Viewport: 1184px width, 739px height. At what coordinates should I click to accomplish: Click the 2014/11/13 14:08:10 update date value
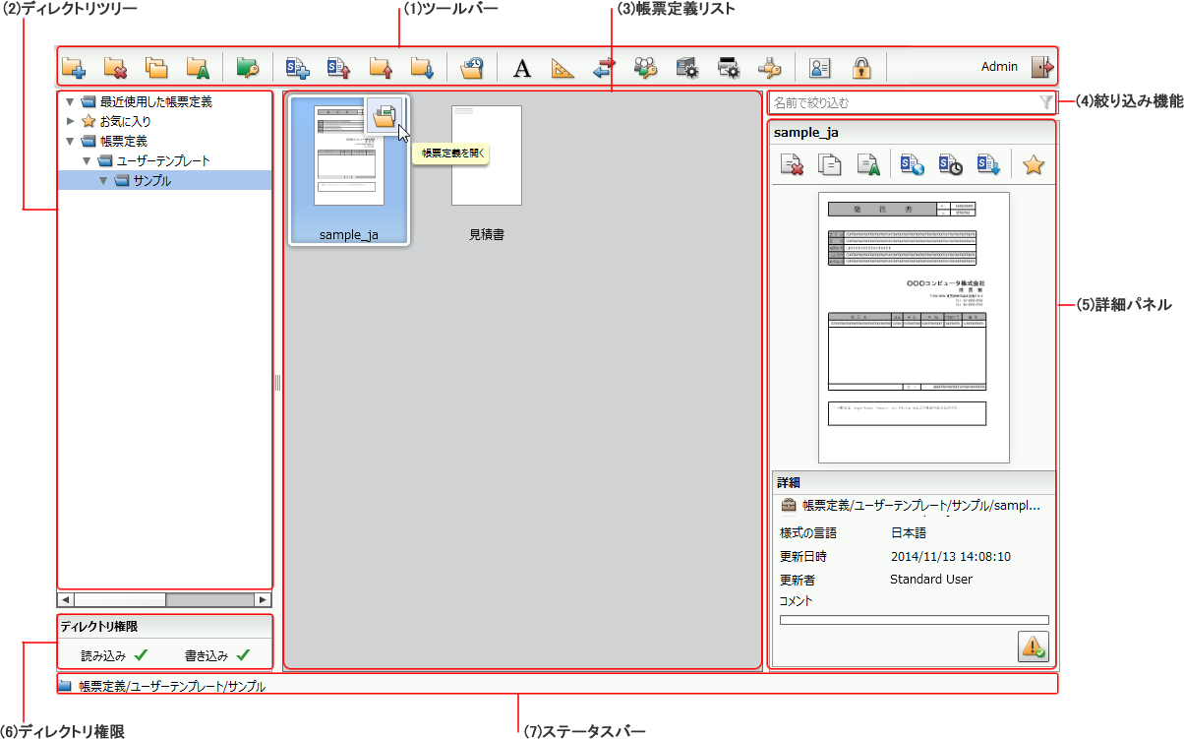pos(951,557)
